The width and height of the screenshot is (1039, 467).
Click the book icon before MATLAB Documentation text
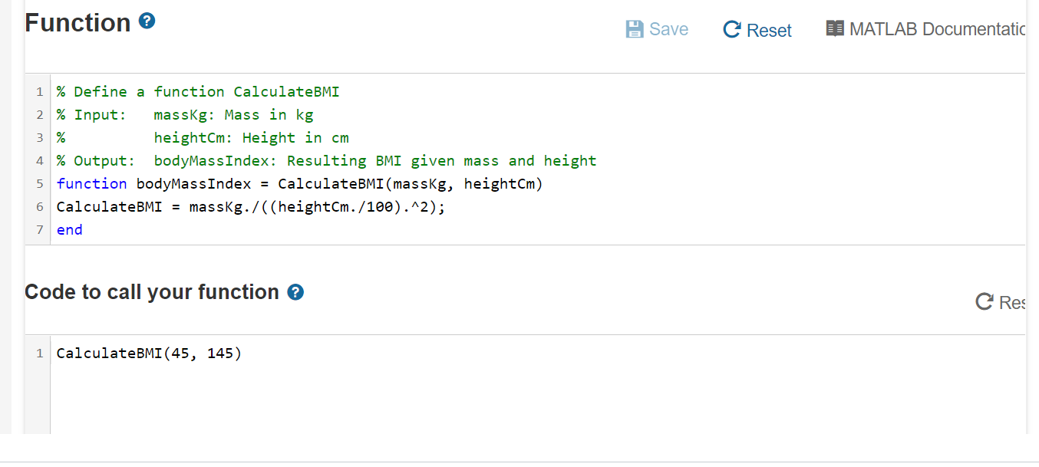pyautogui.click(x=835, y=28)
